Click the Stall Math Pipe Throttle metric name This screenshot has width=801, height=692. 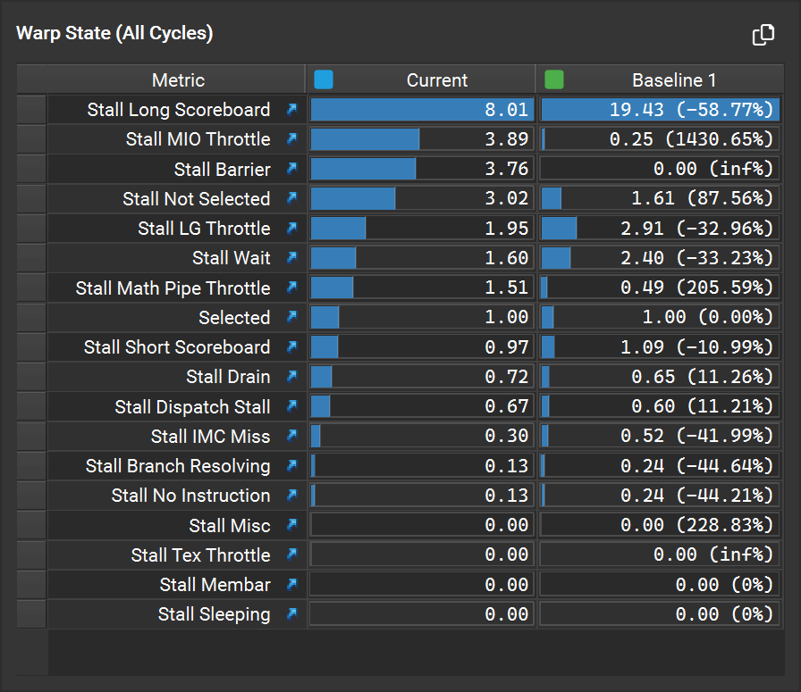click(173, 288)
